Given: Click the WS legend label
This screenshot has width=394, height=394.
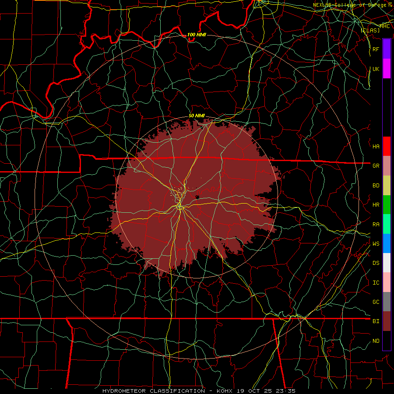Looking at the screenshot, I should (376, 244).
